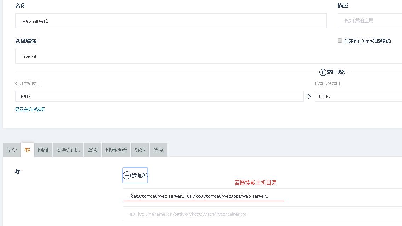Screen dimensions: 402x226
Task: Click the 显示主机IP选项 link
Action: [30, 109]
